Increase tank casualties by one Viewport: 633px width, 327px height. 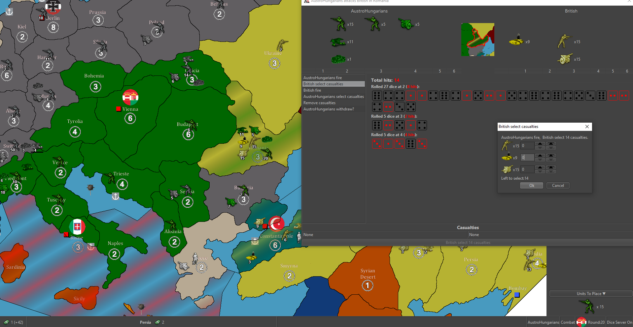(x=540, y=156)
